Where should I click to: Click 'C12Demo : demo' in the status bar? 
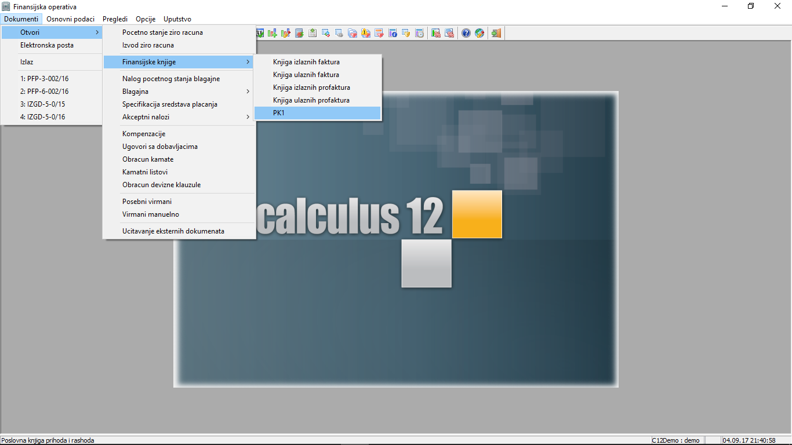[x=676, y=440]
